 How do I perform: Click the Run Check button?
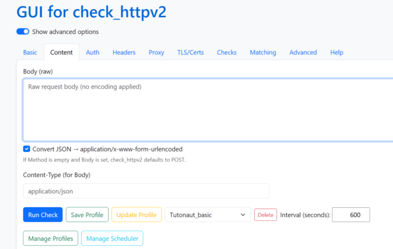click(x=43, y=215)
